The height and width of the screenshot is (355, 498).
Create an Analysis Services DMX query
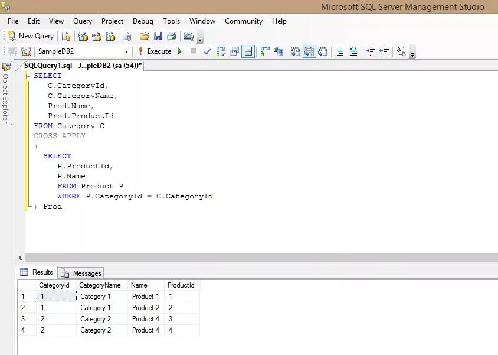point(97,36)
